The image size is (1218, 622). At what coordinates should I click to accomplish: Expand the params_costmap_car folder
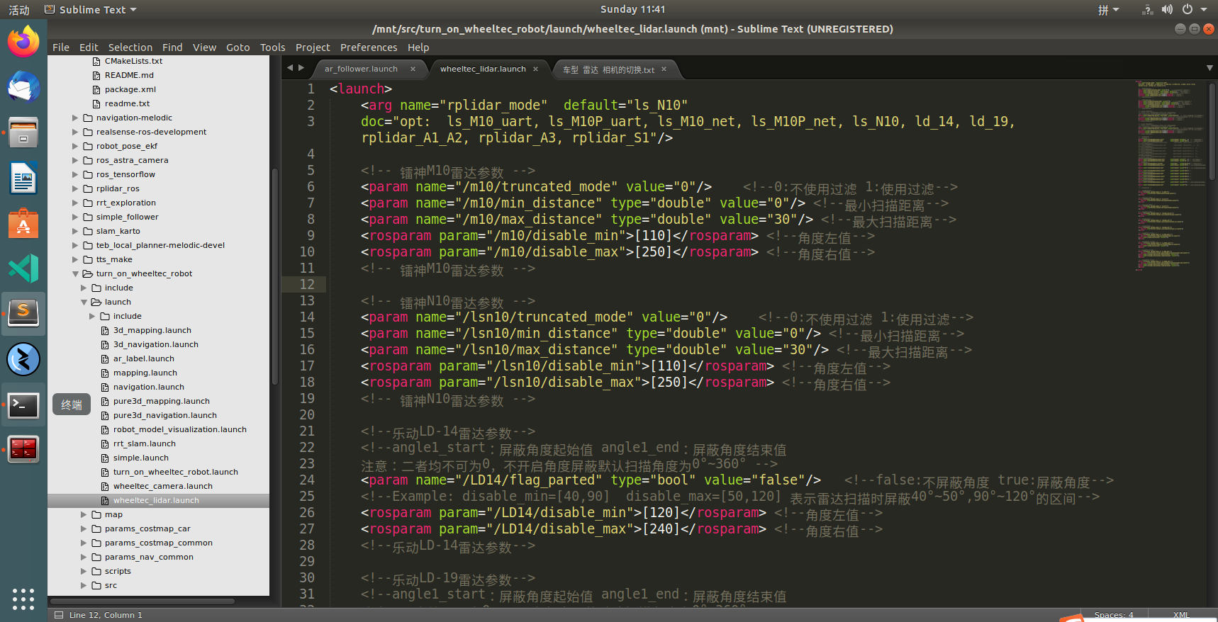tap(84, 528)
